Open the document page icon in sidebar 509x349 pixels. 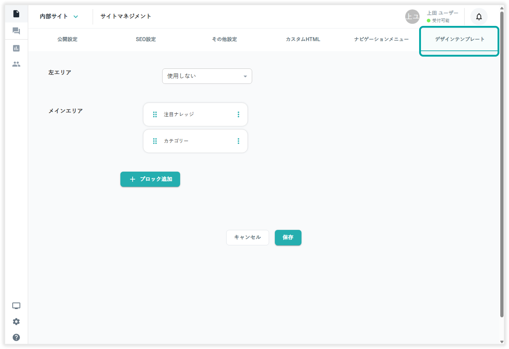16,14
